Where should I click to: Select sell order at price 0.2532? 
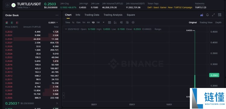point(32,32)
